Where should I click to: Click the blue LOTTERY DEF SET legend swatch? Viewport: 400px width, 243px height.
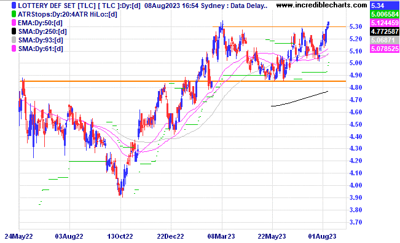coord(14,6)
